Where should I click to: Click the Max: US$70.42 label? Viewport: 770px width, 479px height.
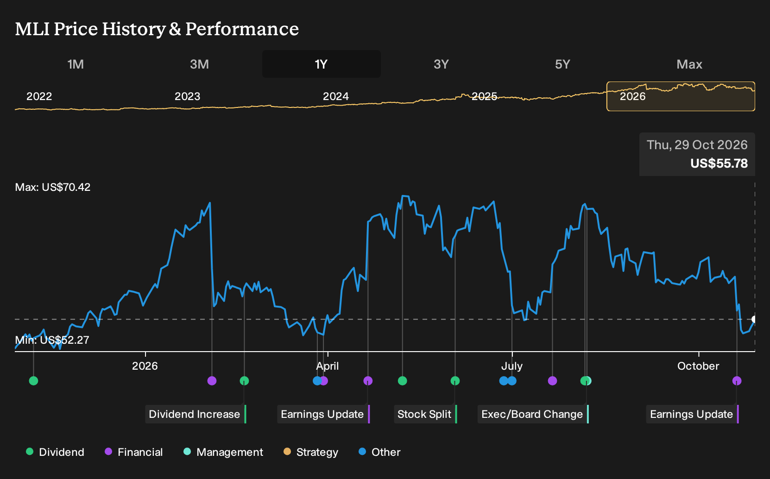point(53,187)
